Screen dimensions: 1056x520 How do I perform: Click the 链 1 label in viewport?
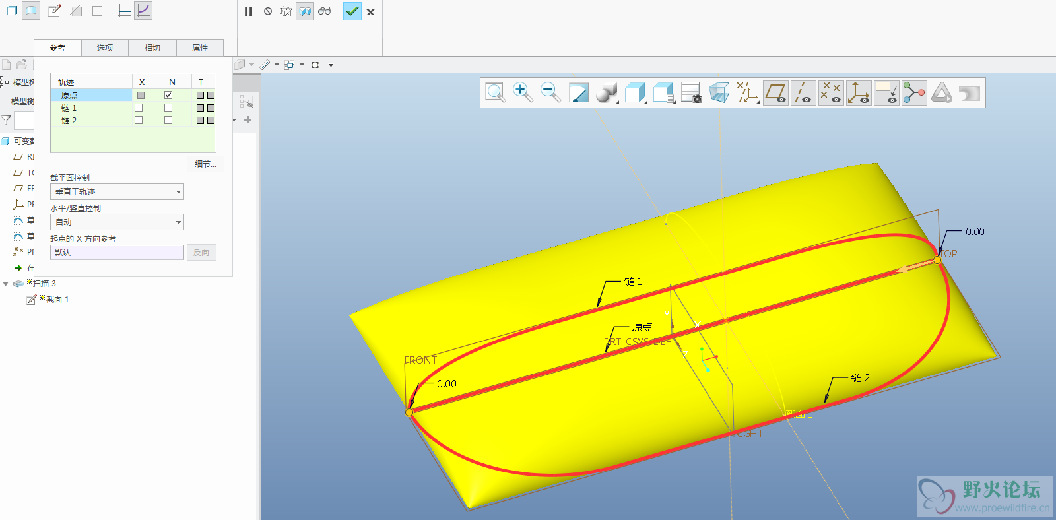(x=633, y=282)
